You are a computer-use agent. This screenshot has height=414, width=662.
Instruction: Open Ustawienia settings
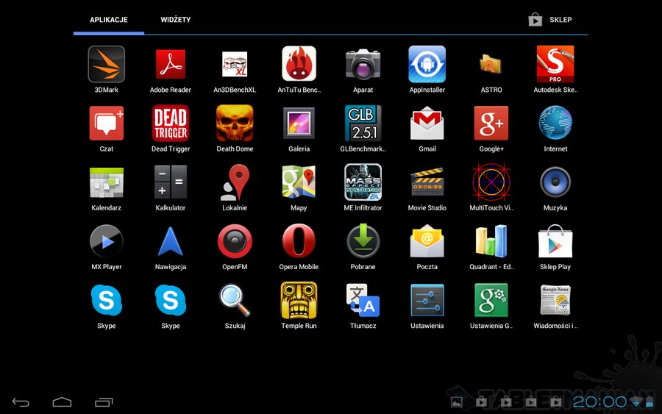[x=427, y=300]
